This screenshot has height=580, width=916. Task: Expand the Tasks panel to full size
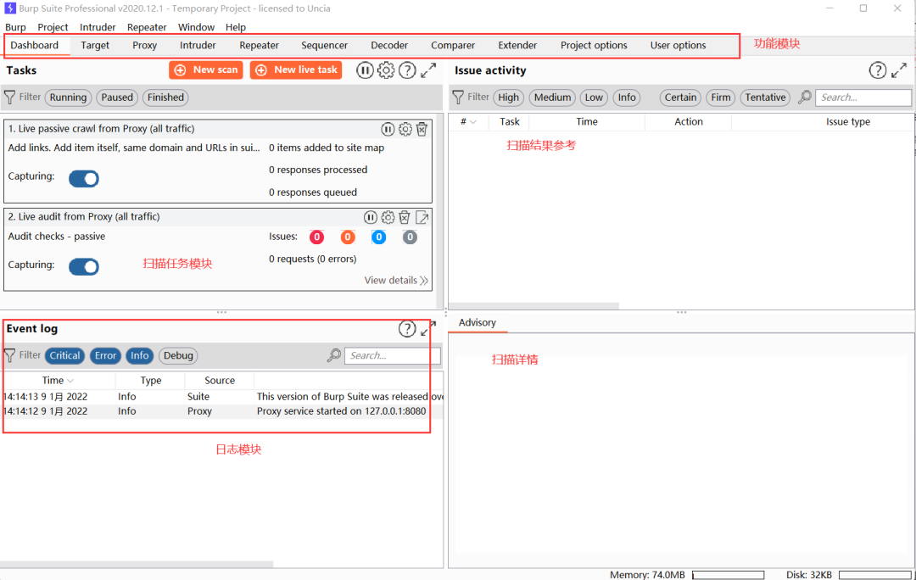pos(429,70)
